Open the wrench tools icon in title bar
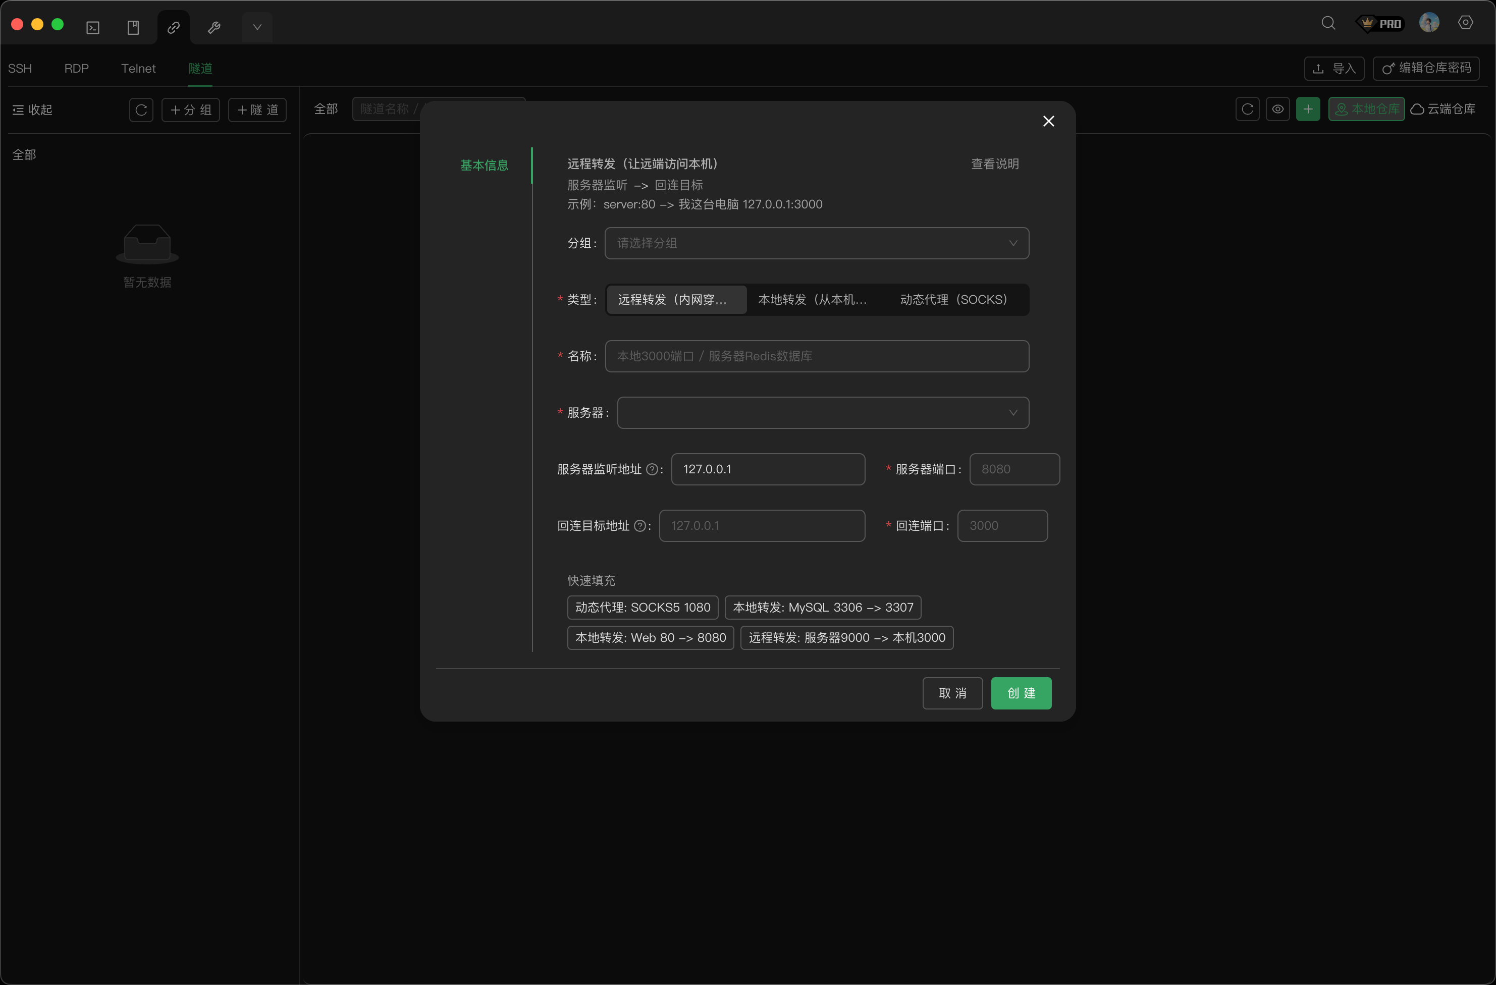The image size is (1496, 985). (213, 27)
